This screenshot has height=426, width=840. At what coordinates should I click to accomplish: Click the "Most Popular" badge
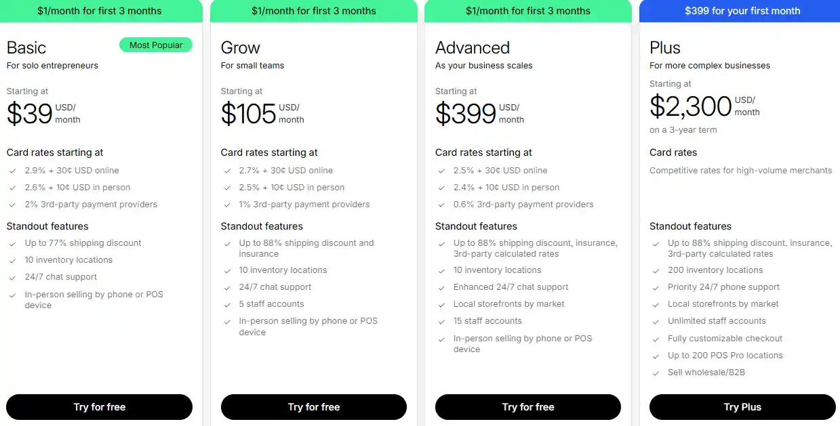point(155,45)
